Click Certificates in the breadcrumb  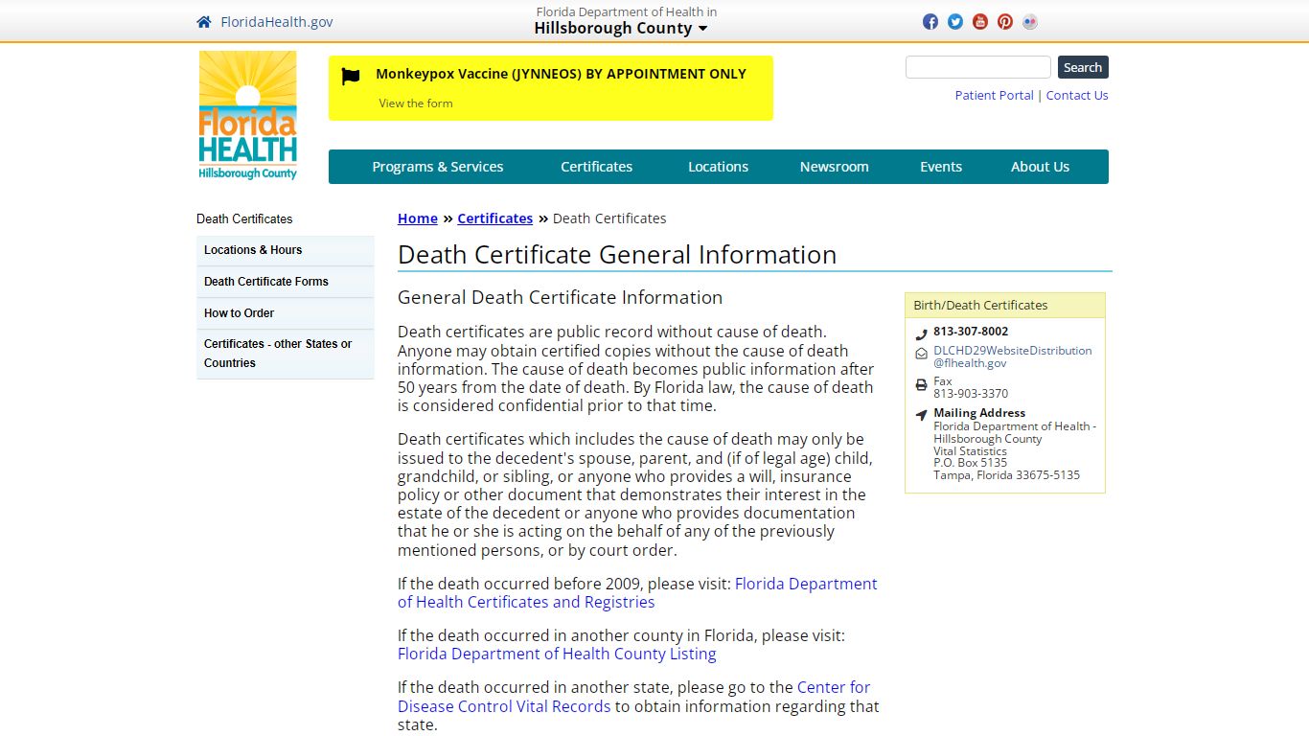click(x=494, y=218)
